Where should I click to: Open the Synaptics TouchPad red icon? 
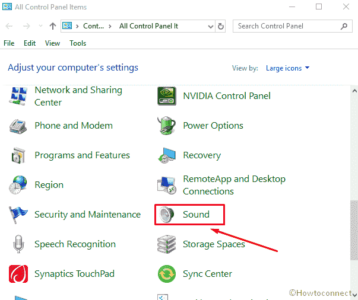(18, 274)
